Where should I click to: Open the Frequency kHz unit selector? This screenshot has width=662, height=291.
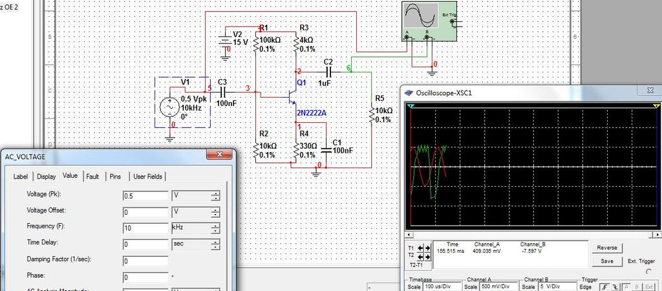195,228
